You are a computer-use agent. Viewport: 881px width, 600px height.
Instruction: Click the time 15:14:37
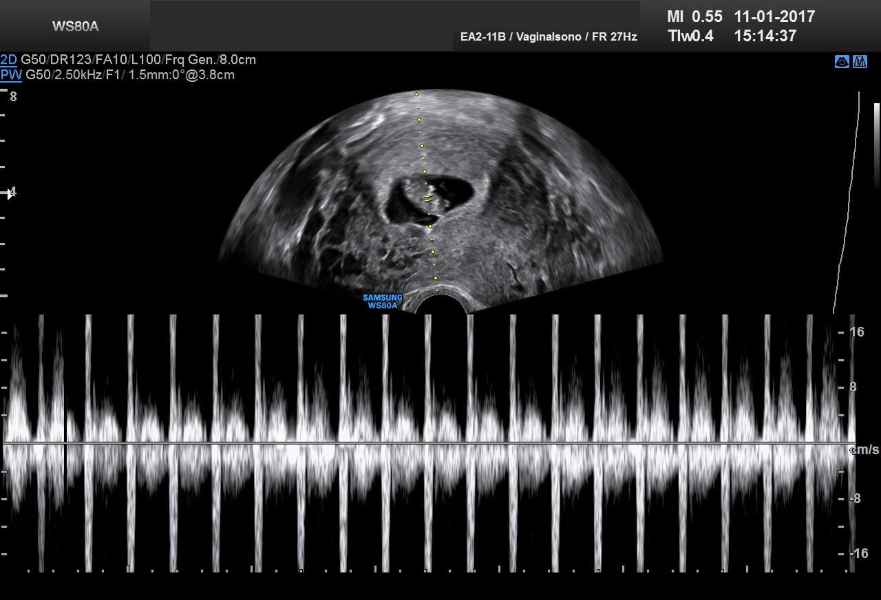pos(765,36)
